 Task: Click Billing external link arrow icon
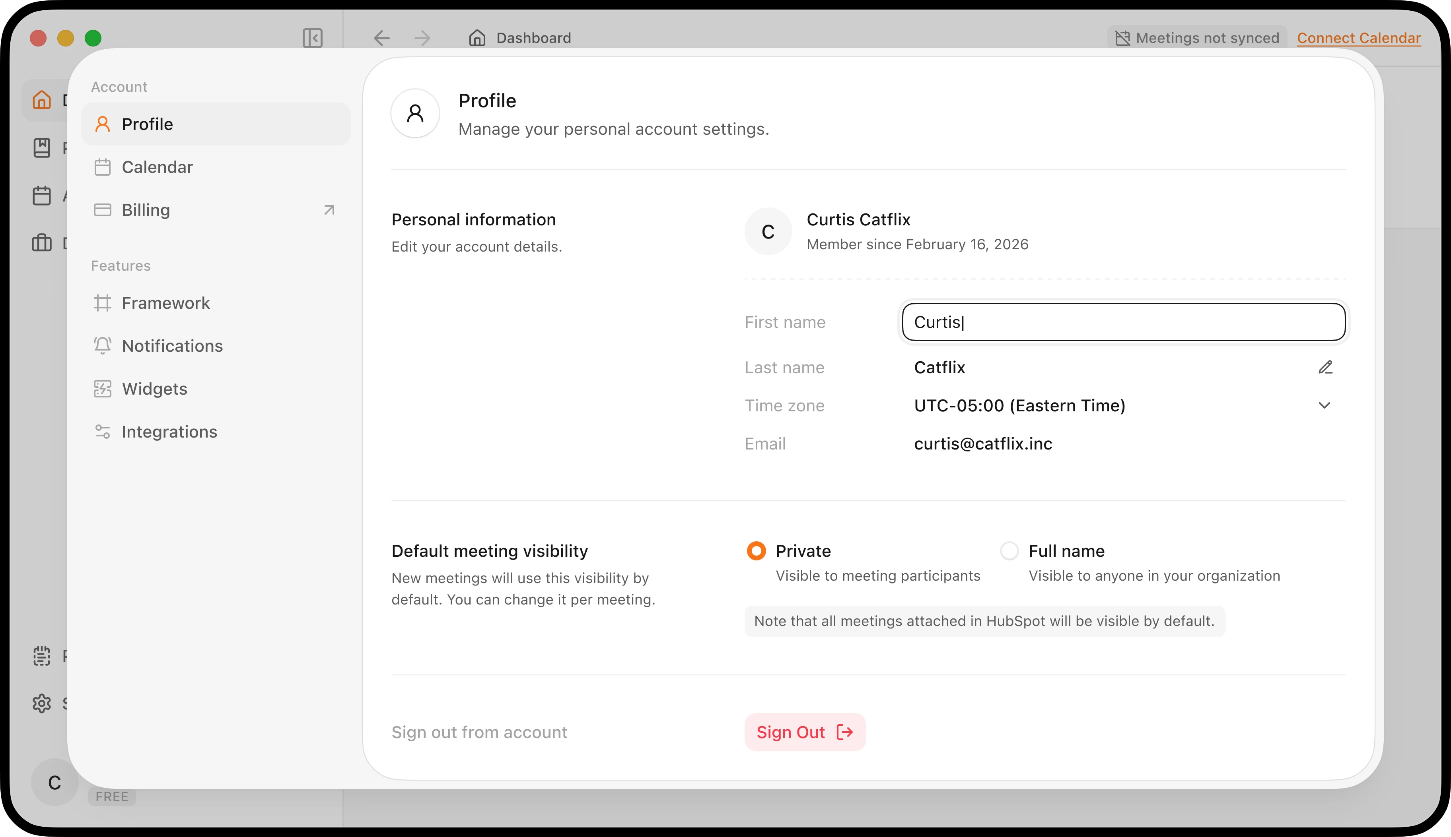click(x=329, y=210)
